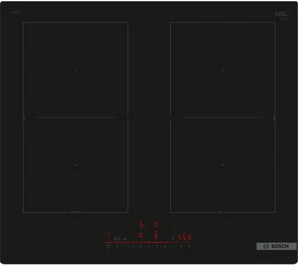Tap the dim red icon below center displays

coord(148,239)
